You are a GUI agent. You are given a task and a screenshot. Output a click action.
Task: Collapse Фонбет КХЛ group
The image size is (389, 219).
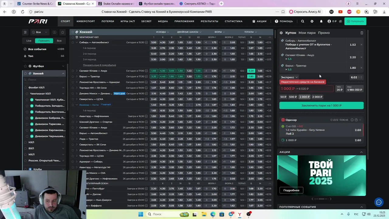pyautogui.click(x=63, y=88)
